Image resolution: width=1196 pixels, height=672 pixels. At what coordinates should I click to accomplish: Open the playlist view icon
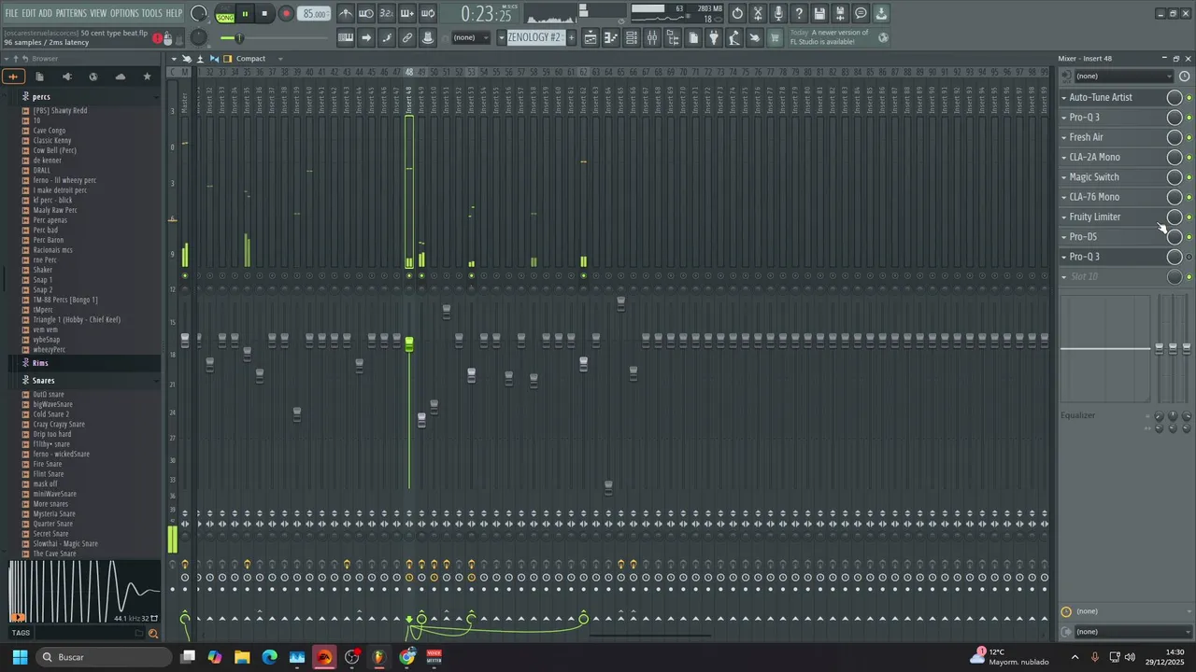[591, 37]
